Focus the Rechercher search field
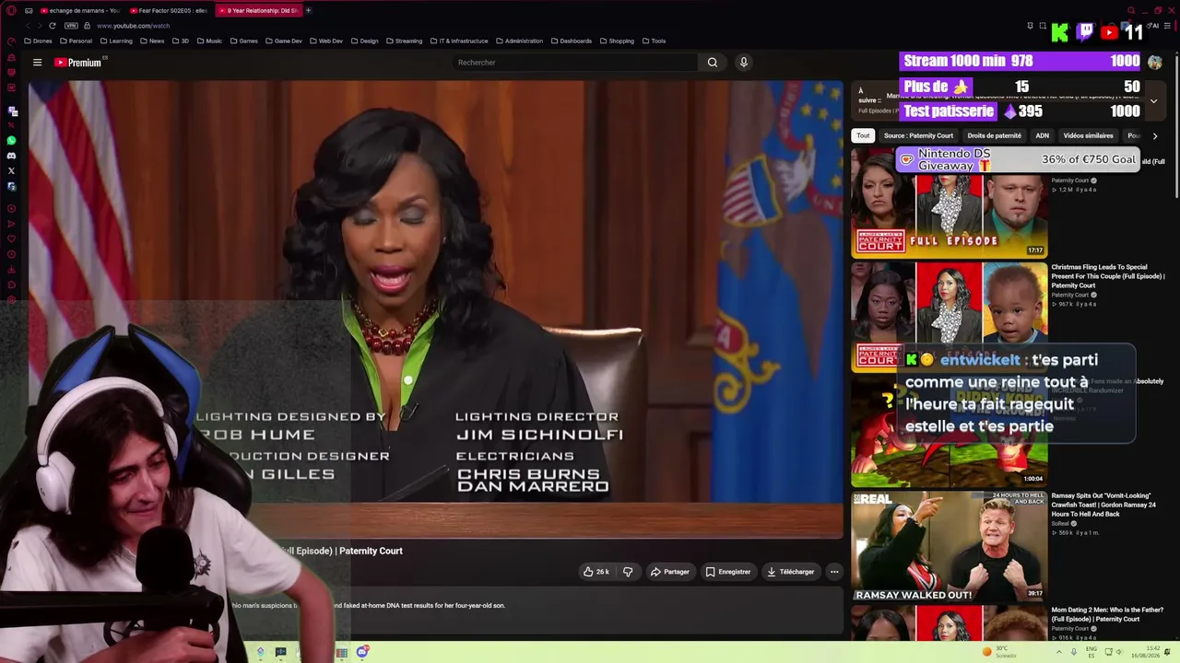 tap(575, 63)
